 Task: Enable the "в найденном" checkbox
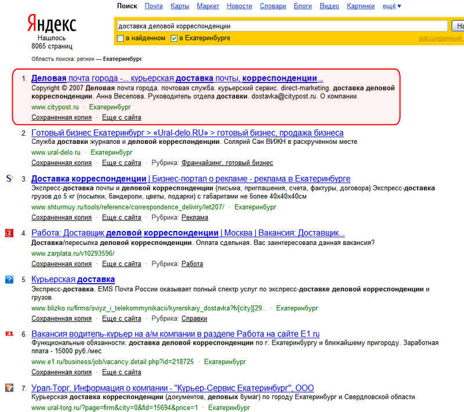[x=121, y=38]
